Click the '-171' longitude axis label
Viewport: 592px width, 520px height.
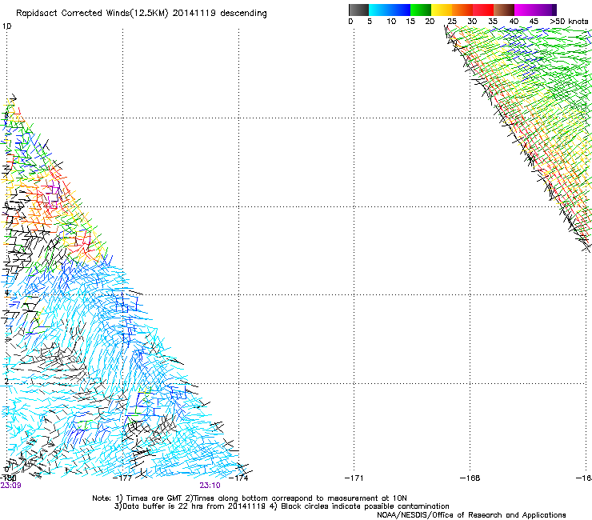tap(354, 478)
